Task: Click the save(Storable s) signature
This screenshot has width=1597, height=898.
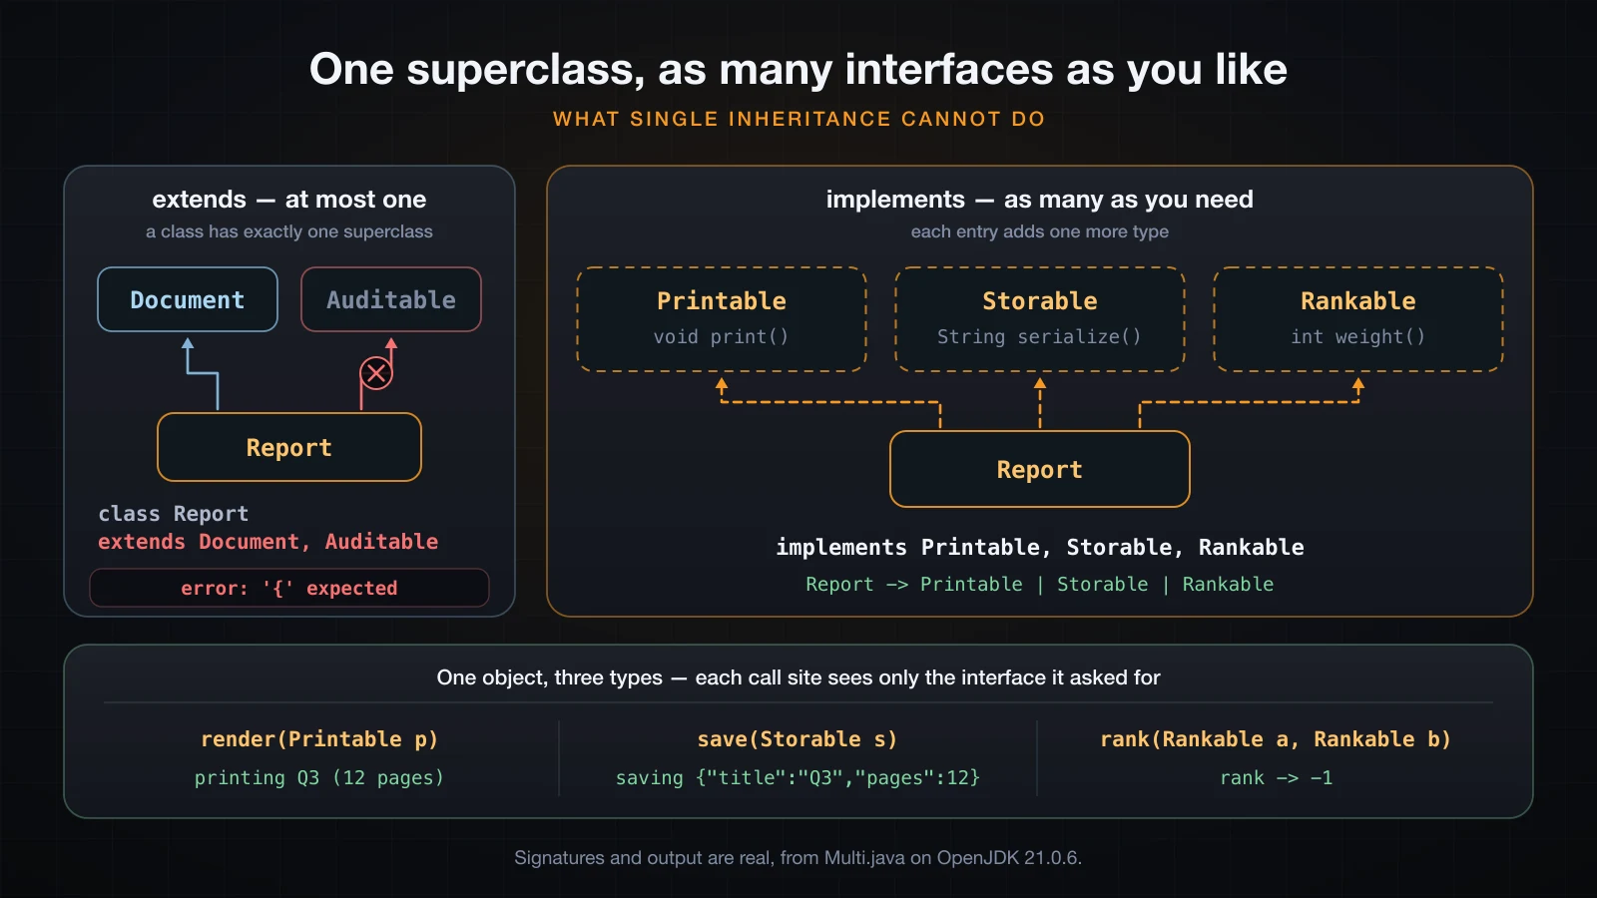Action: 798,739
